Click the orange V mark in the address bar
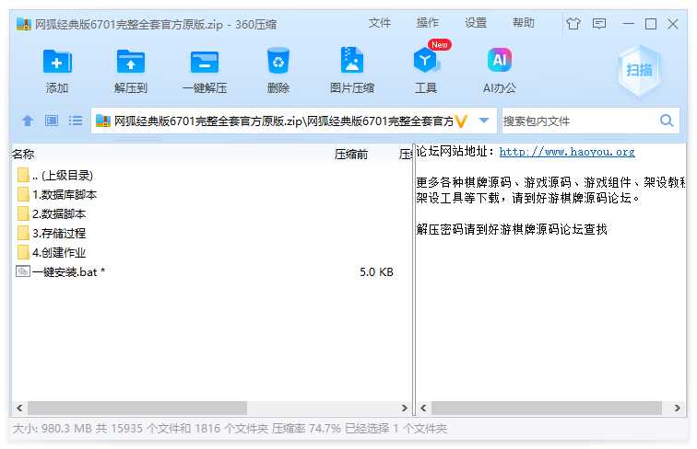 [x=461, y=121]
